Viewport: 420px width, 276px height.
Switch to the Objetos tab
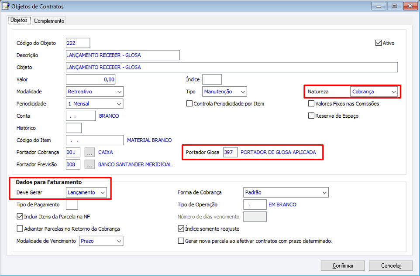19,20
